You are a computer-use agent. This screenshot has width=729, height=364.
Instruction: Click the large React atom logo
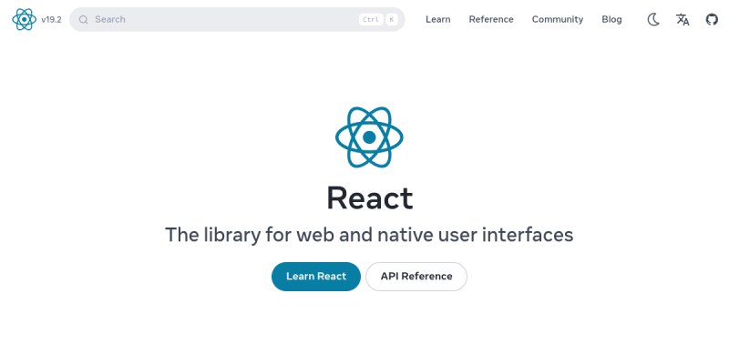tap(369, 137)
